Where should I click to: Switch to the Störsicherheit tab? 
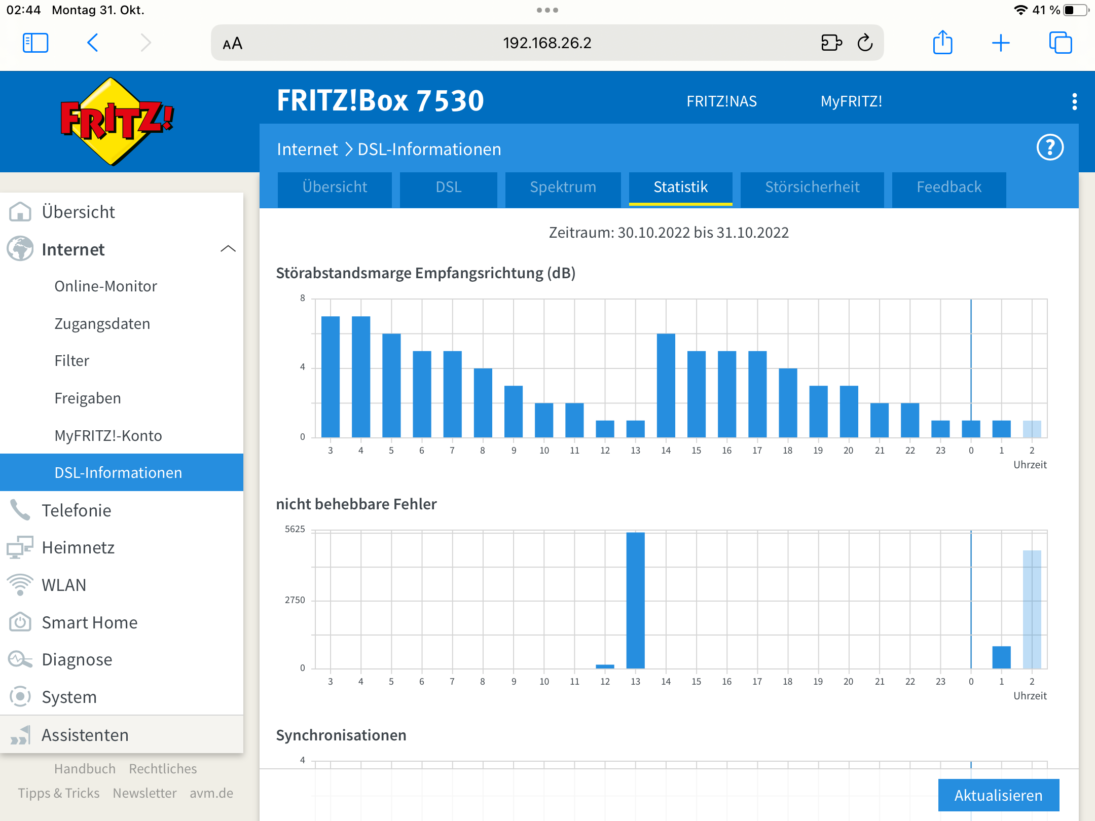tap(812, 187)
